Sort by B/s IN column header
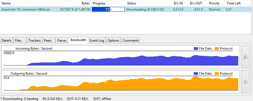This screenshot has width=253, height=101. click(x=175, y=3)
